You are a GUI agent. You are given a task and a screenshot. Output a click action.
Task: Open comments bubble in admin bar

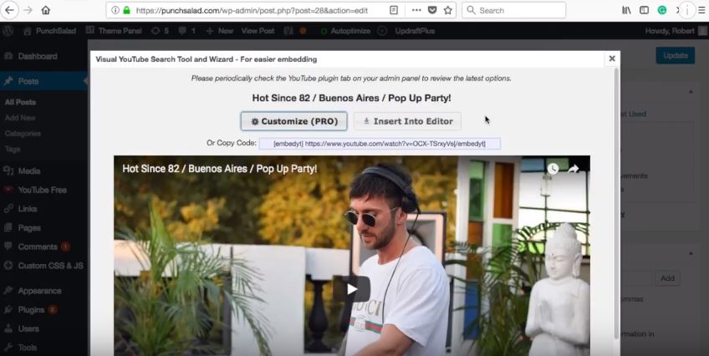point(186,31)
